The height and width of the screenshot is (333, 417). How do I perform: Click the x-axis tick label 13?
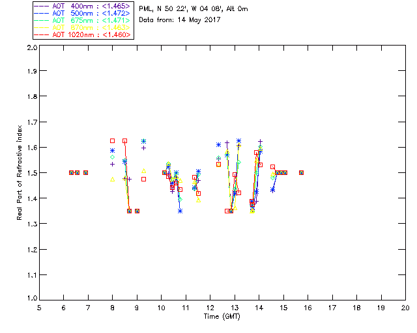click(x=235, y=308)
